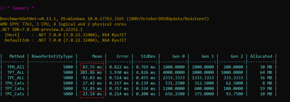Image resolution: width=290 pixels, height=102 pixels.
Task: Click the 0.334 ms StdDev value
Action: click(146, 88)
